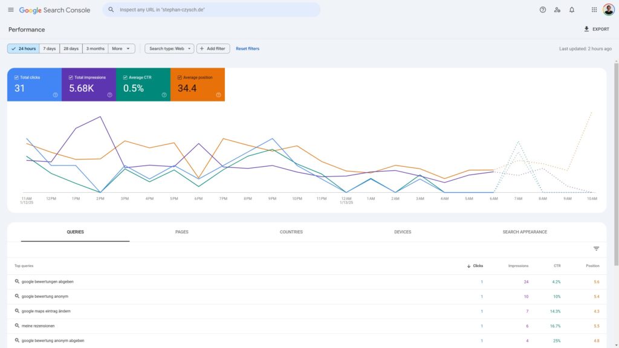Click the purple Total impressions card
The width and height of the screenshot is (619, 348).
pos(89,85)
